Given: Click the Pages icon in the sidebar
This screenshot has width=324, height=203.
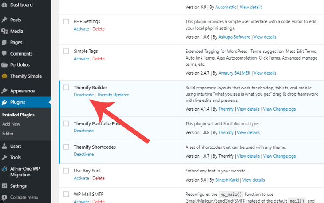Looking at the screenshot, I should click(x=4, y=42).
